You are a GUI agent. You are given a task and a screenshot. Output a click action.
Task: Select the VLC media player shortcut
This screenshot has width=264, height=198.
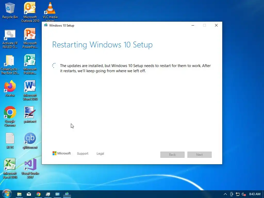click(x=50, y=12)
